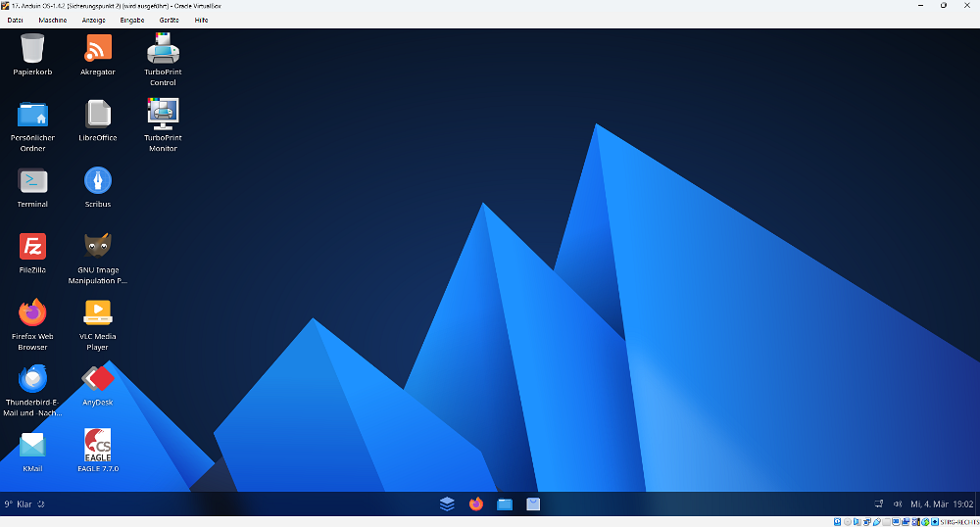Toggle the volume mute icon in tray
Viewport: 980px width, 527px height.
click(x=898, y=504)
